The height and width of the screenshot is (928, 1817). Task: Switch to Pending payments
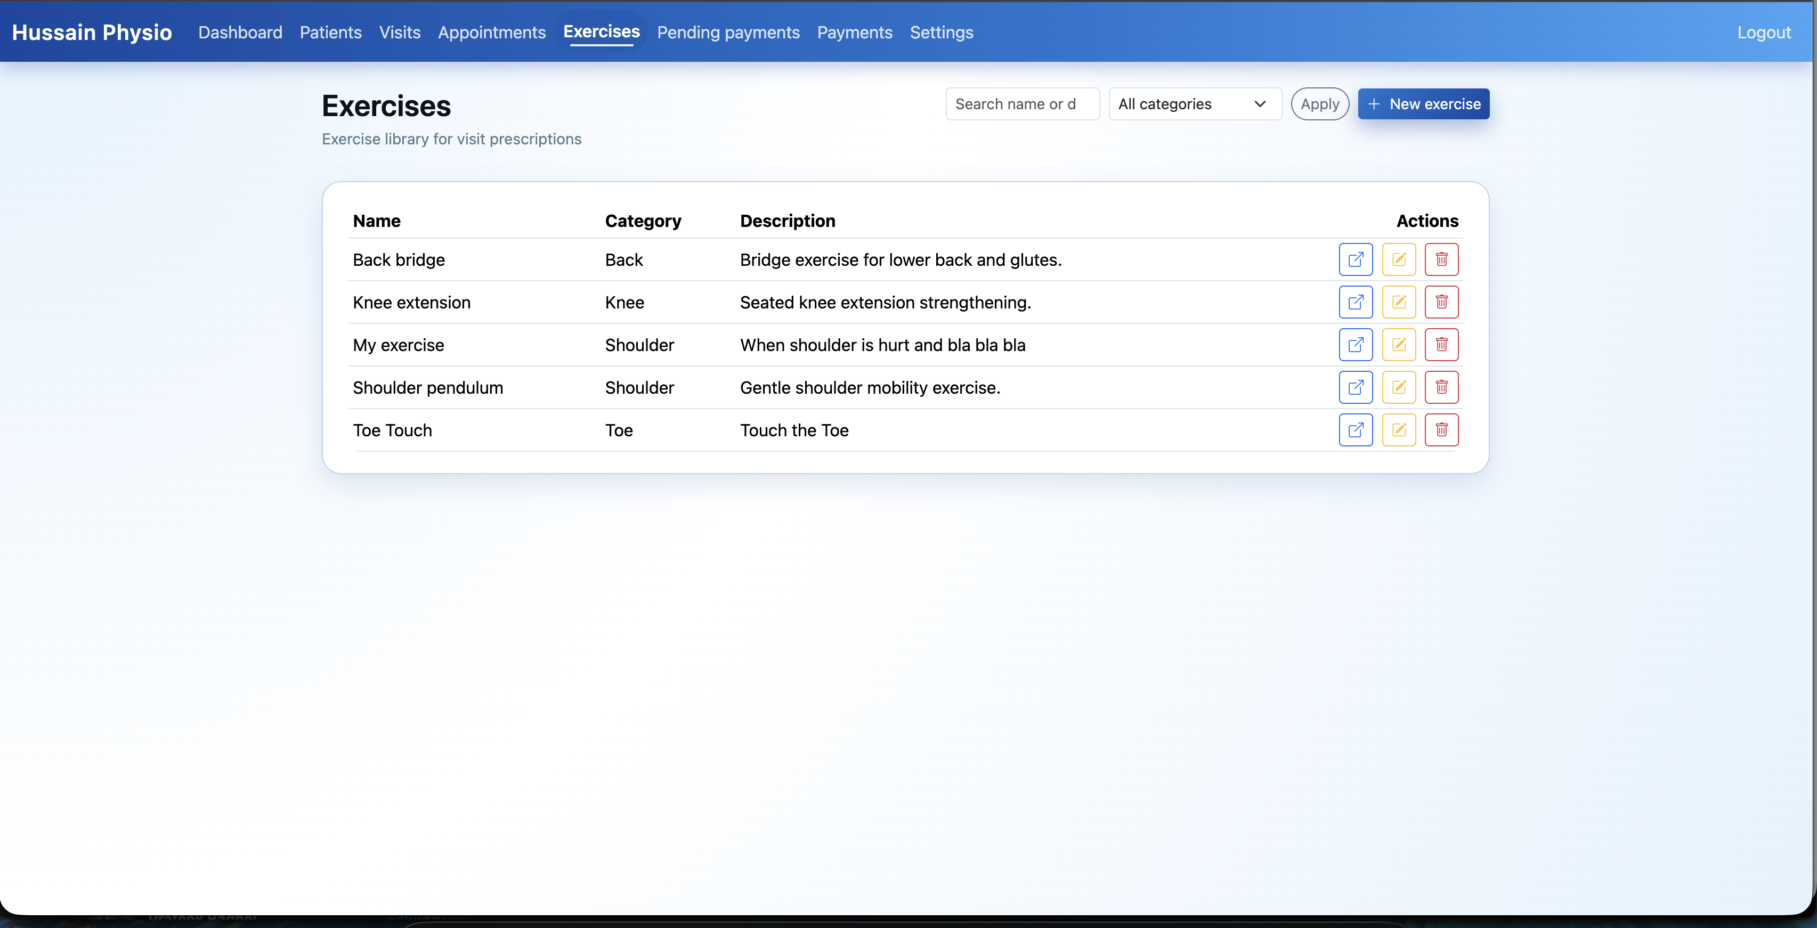pos(728,32)
